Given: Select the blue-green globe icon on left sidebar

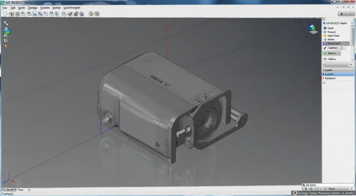Looking at the screenshot, I should point(7,31).
